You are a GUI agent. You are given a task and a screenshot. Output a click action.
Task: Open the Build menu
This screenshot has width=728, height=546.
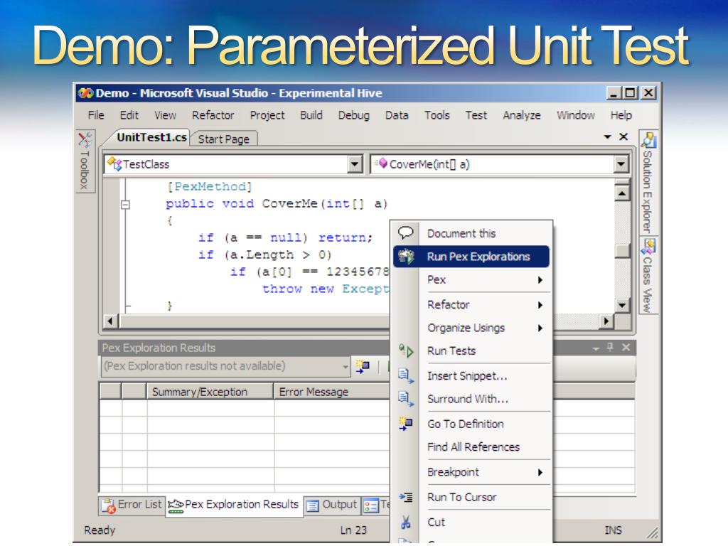(311, 115)
